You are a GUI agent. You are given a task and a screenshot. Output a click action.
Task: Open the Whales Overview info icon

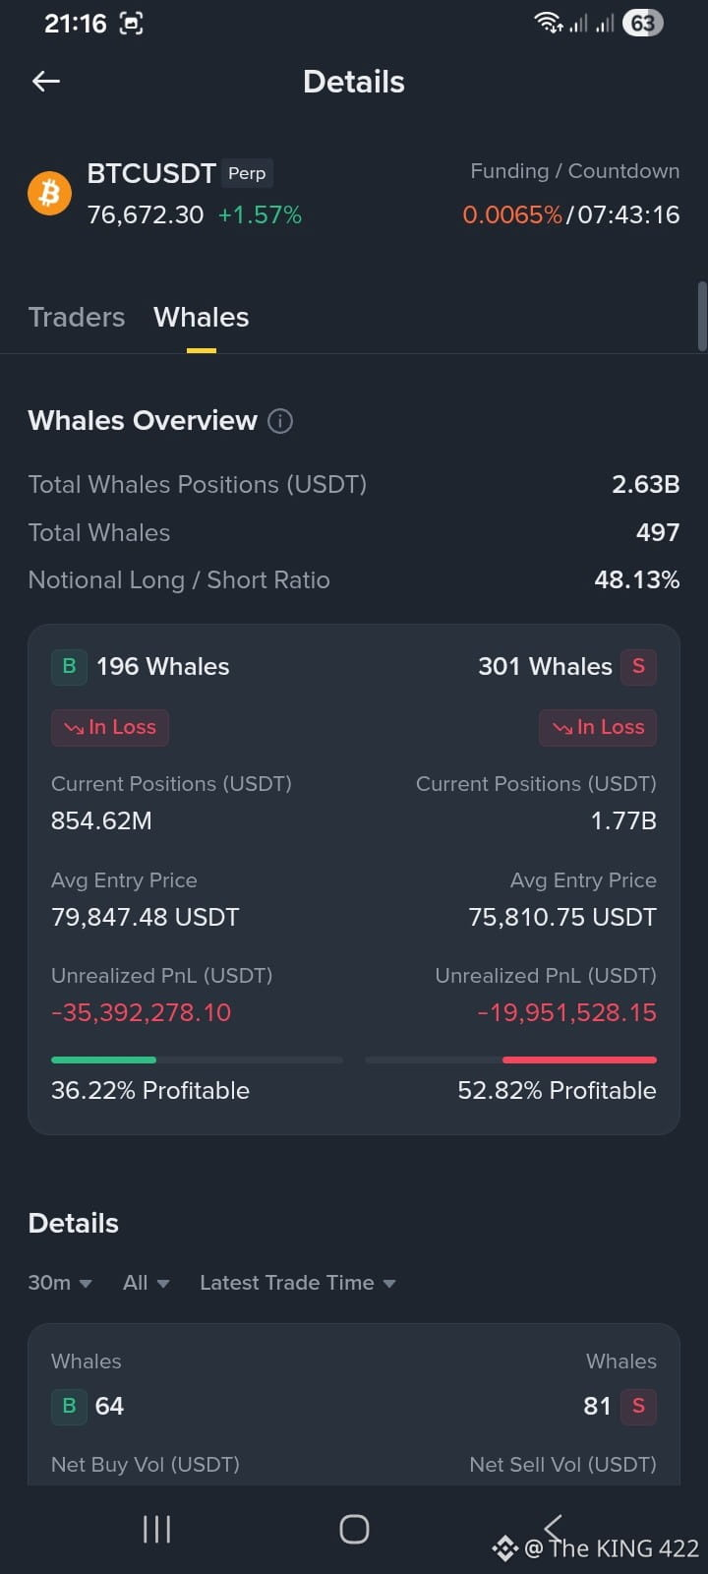click(x=280, y=421)
